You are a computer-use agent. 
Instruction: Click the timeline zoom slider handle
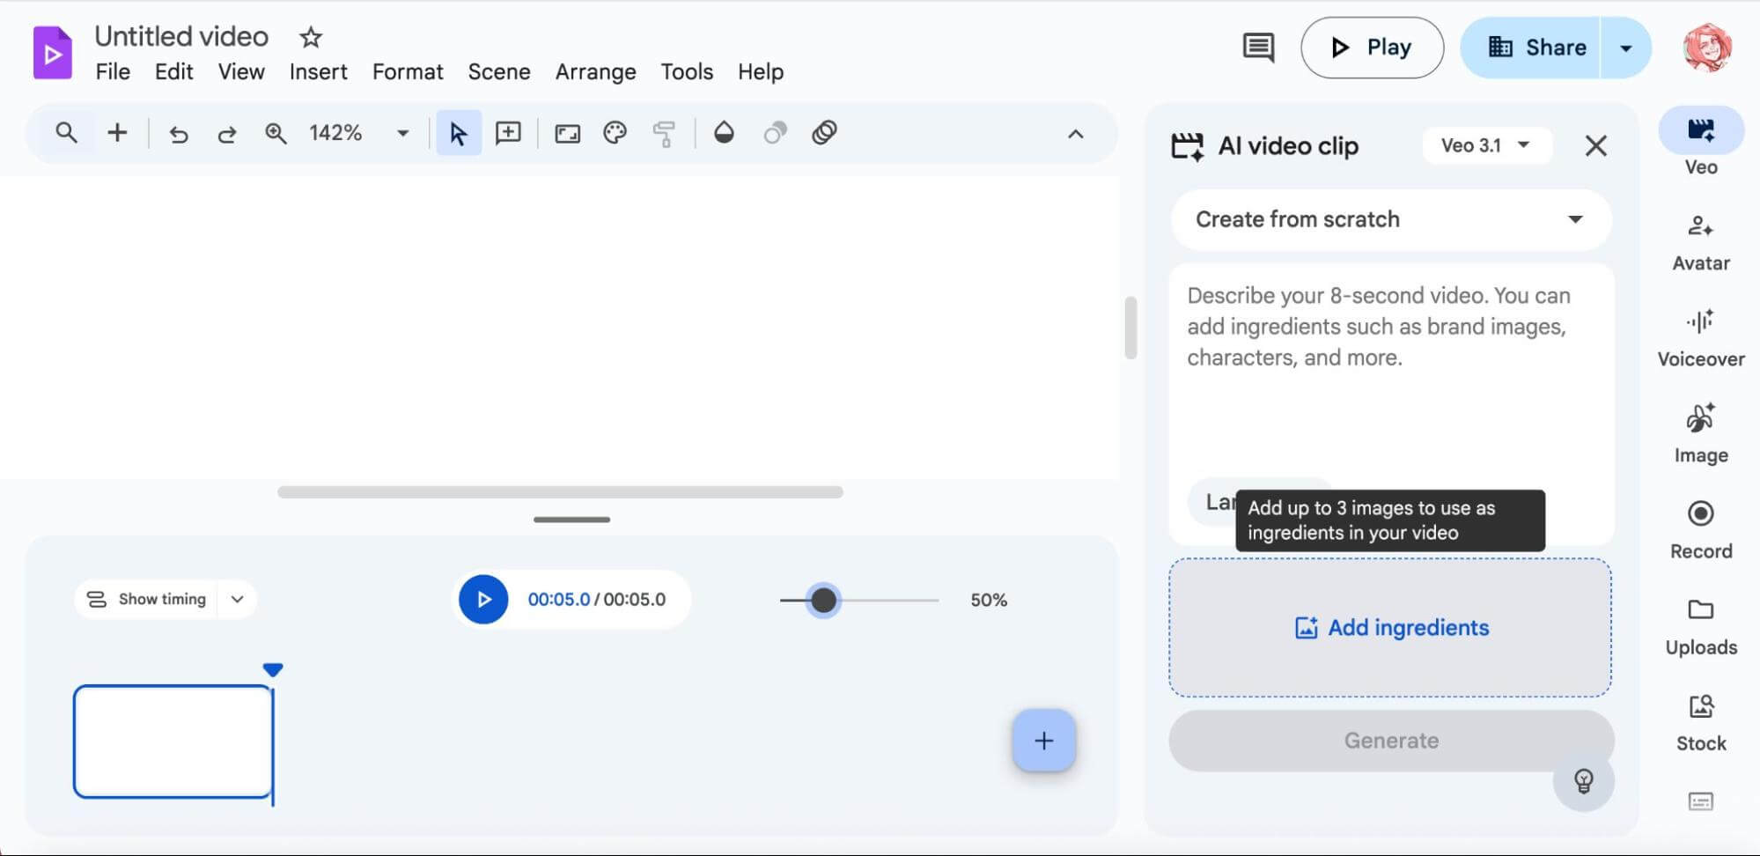[x=823, y=600]
